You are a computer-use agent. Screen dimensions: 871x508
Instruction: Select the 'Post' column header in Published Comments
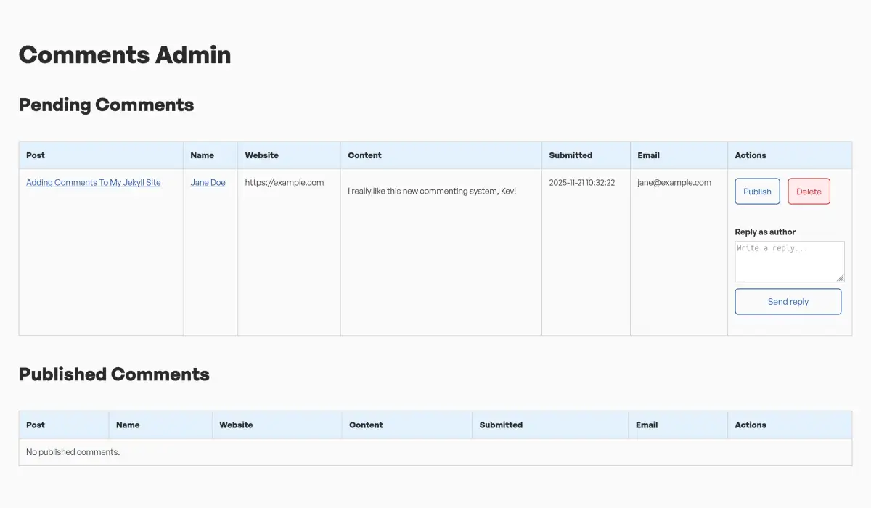[x=34, y=425]
